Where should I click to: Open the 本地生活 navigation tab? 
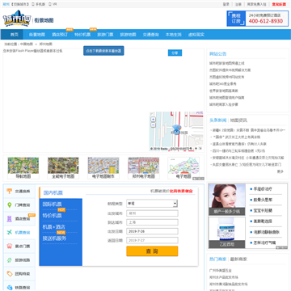[x=173, y=35]
